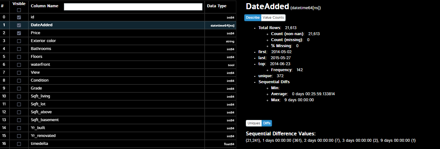Click the Total Rows value 21,613
440x149 pixels.
pos(291,28)
